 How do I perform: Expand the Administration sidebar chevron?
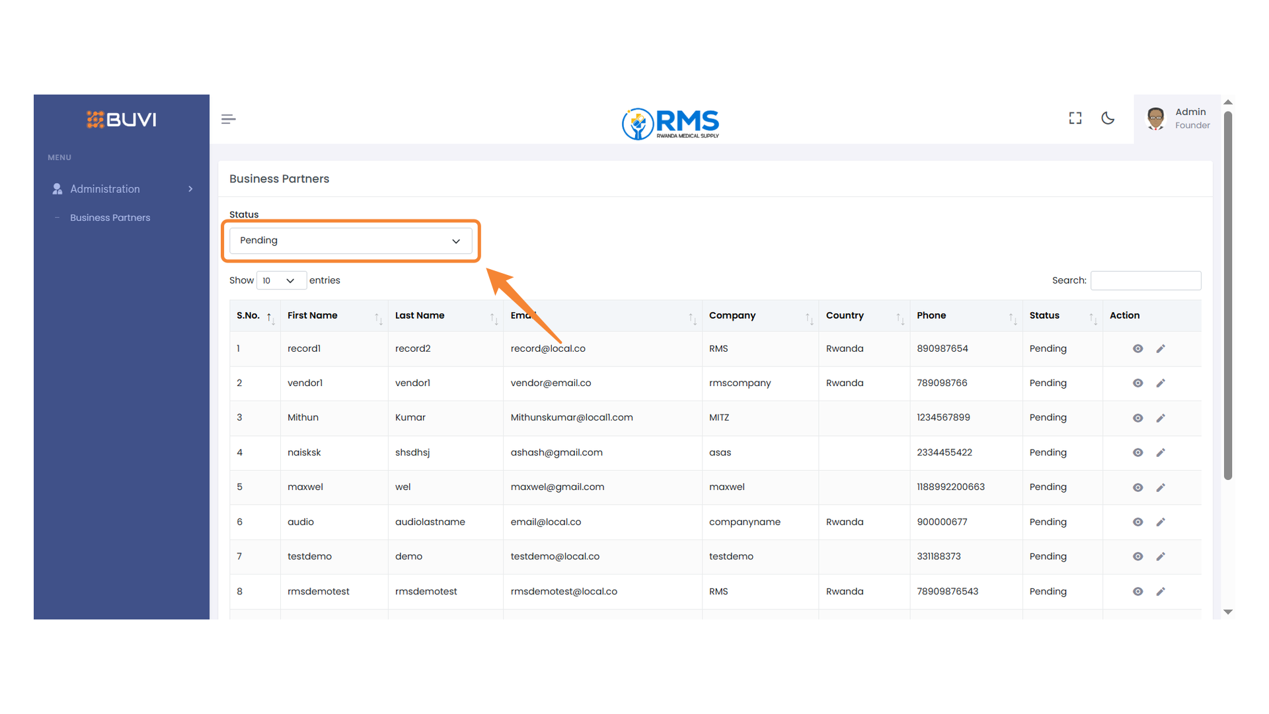click(x=190, y=188)
